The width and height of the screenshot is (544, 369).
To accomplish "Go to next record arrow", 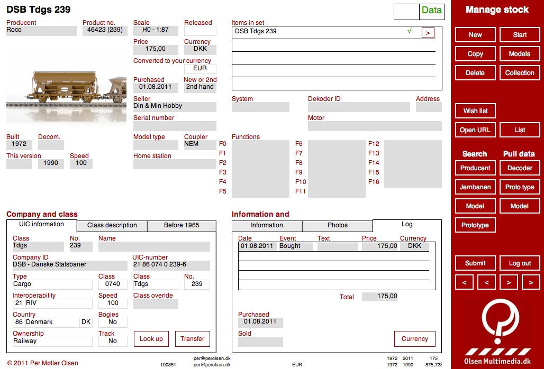I will coord(509,282).
